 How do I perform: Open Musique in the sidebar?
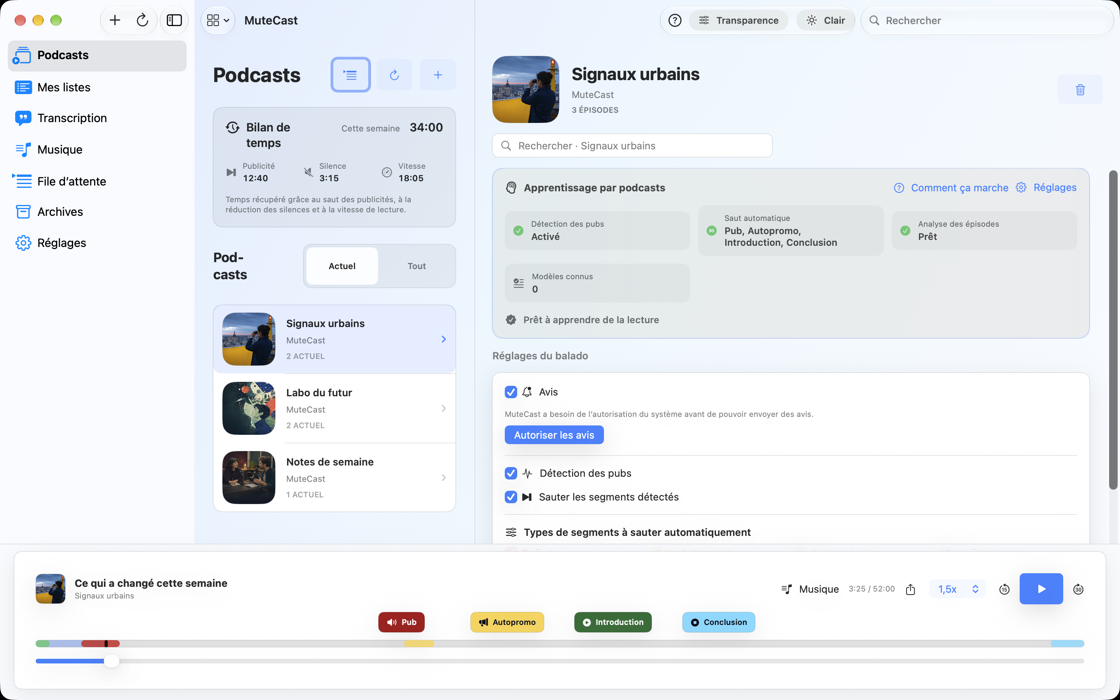(x=97, y=150)
